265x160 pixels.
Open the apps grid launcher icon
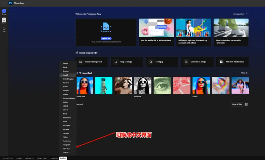[4, 3]
